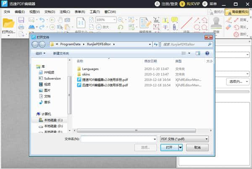Screen dimensions: 252x169
Task: Open the Languages folder
Action: click(90, 68)
